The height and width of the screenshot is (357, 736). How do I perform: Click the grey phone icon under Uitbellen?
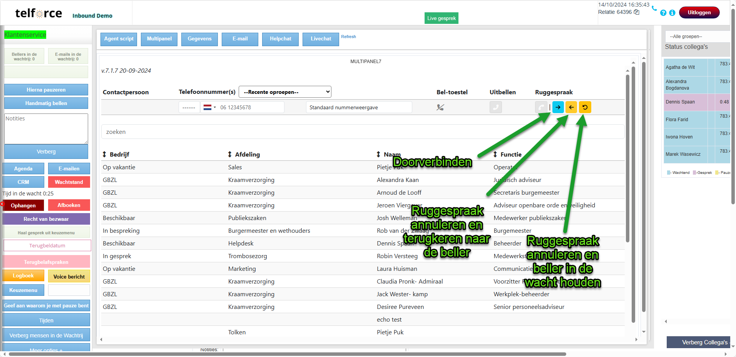click(495, 107)
